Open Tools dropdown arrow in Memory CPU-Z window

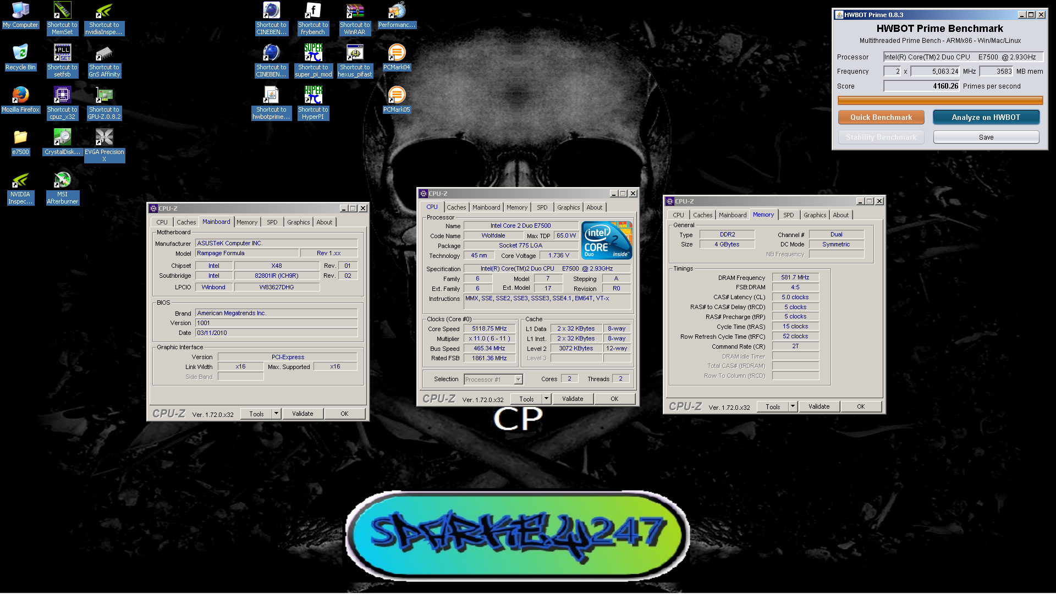pos(793,406)
